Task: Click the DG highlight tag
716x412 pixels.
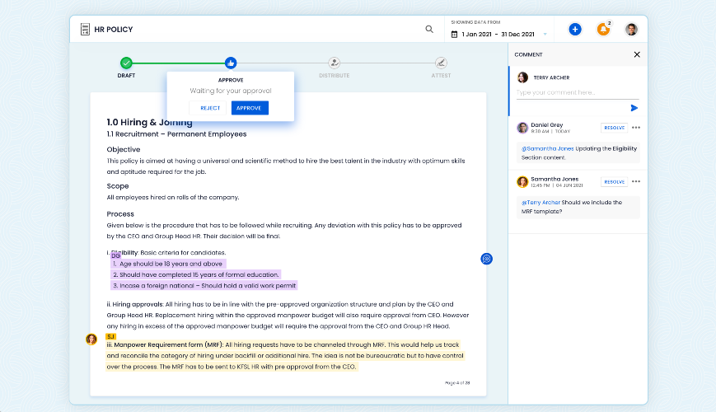Action: (x=115, y=255)
